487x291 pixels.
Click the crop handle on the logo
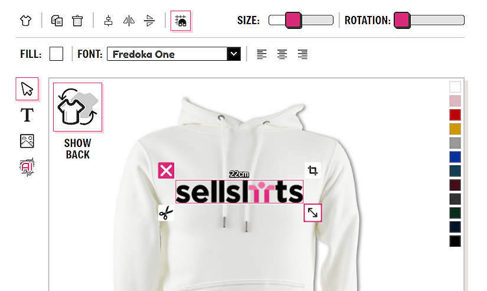pyautogui.click(x=313, y=171)
